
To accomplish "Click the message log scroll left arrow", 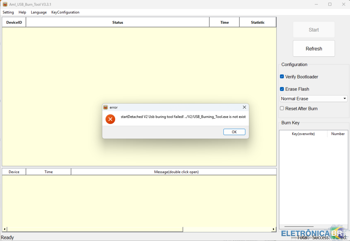I will tap(5, 229).
